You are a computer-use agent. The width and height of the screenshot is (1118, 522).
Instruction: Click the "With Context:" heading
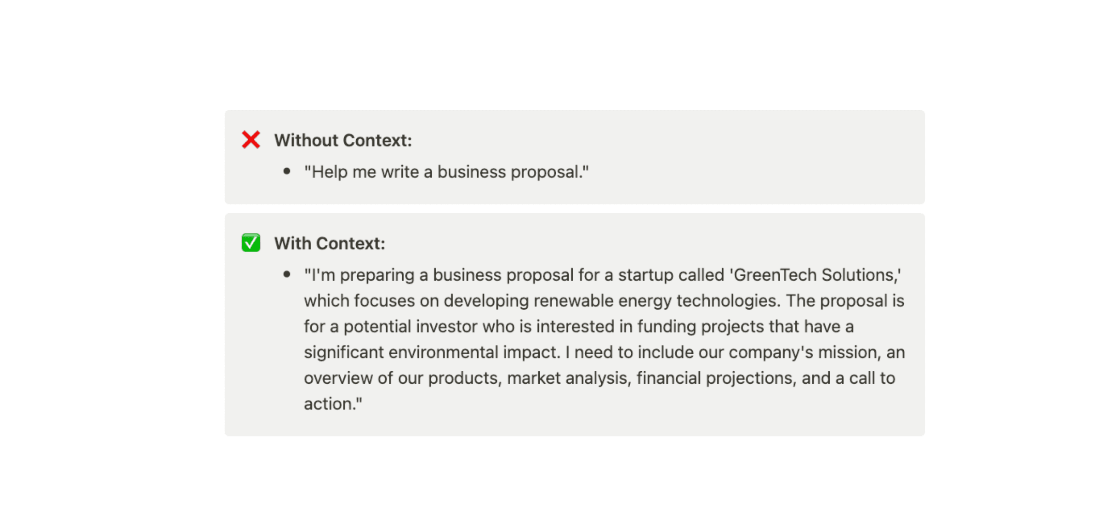point(330,243)
